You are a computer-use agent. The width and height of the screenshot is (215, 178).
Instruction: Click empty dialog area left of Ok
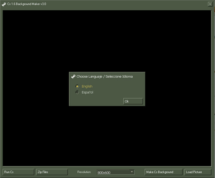96,101
